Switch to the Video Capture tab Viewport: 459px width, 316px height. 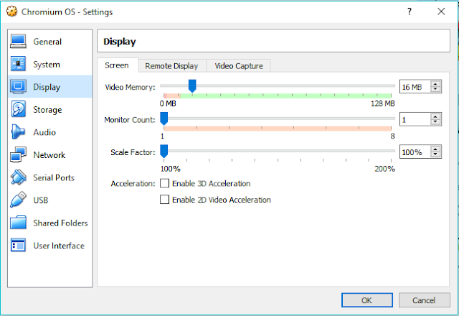239,66
